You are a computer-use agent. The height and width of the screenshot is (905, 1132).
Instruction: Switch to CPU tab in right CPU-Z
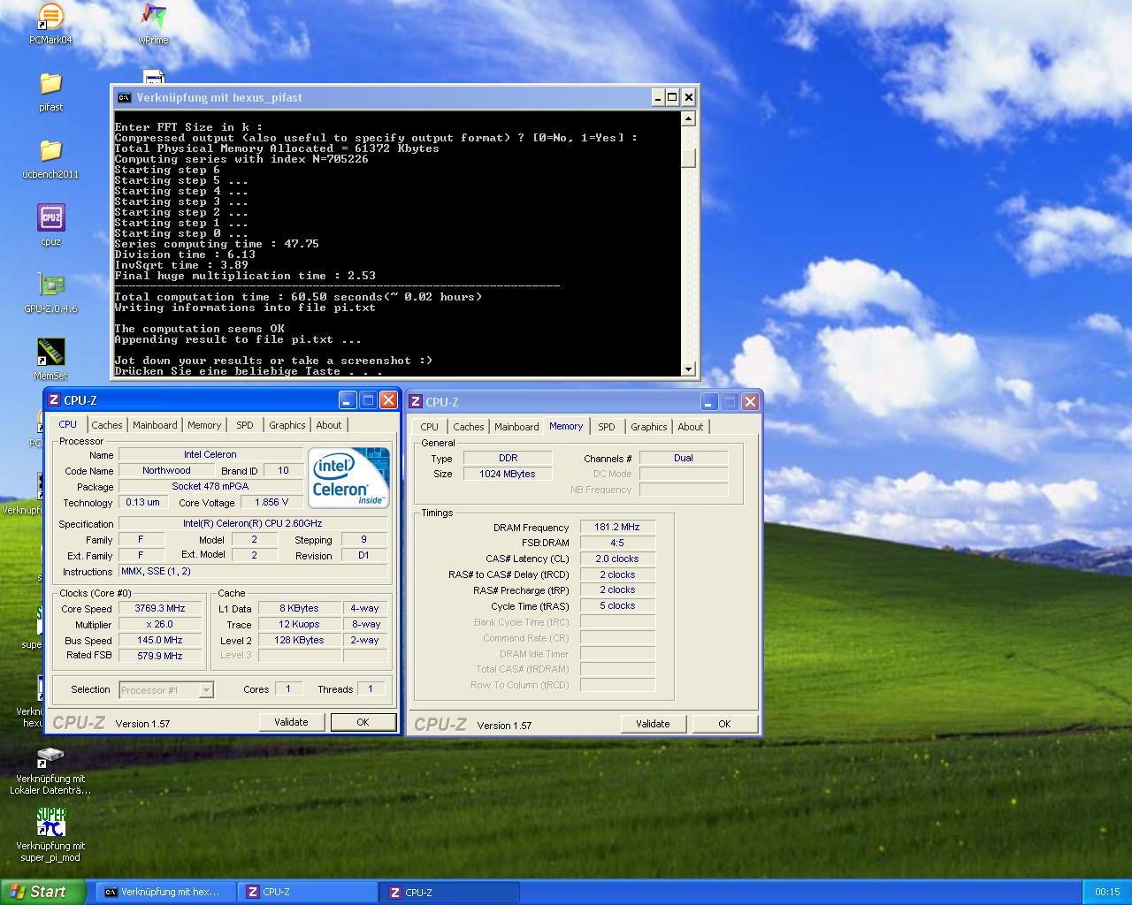pos(429,427)
